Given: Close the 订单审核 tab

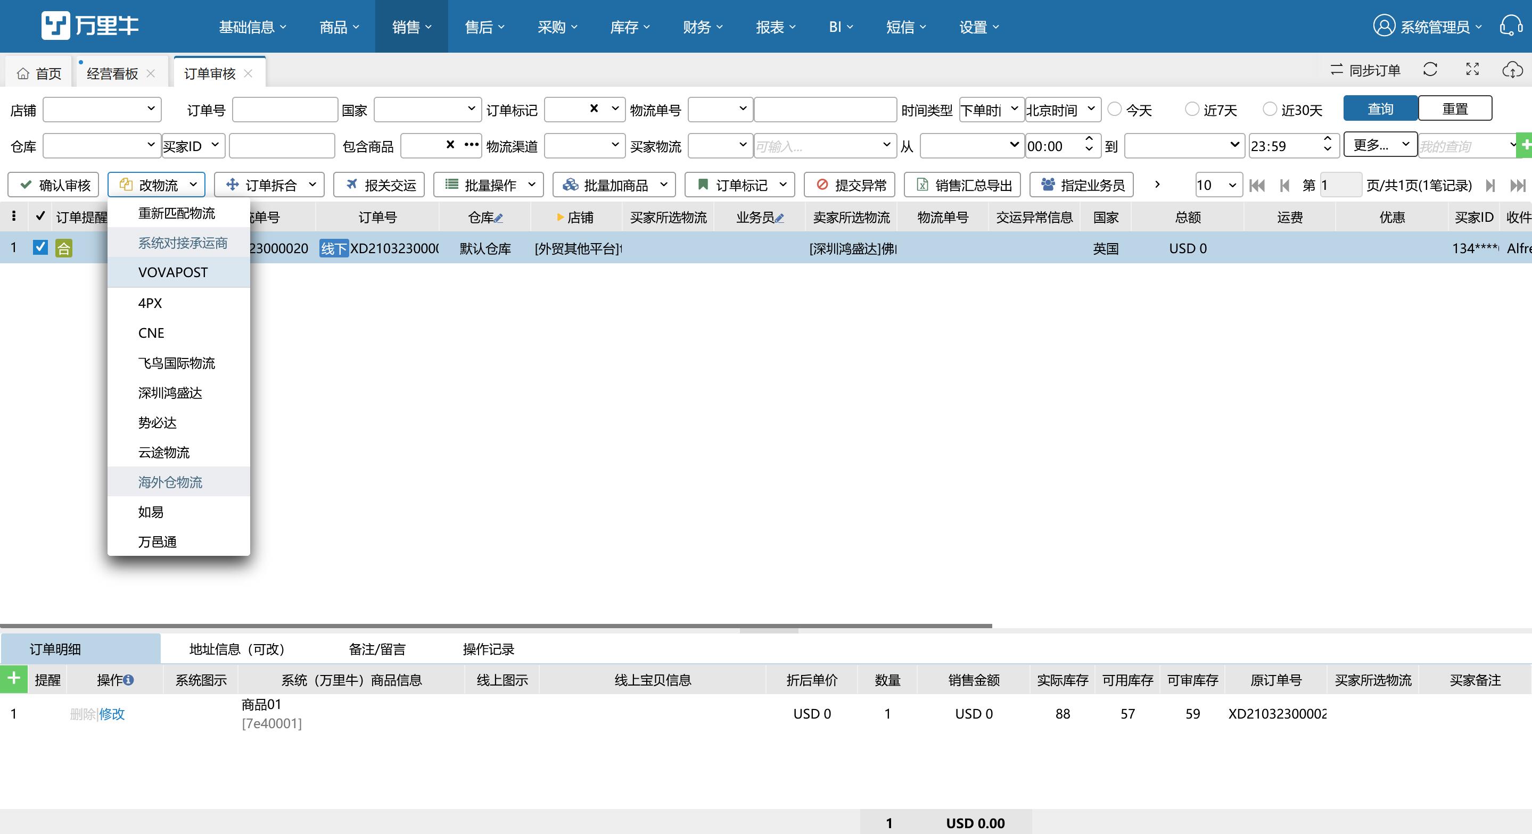Looking at the screenshot, I should coord(248,73).
